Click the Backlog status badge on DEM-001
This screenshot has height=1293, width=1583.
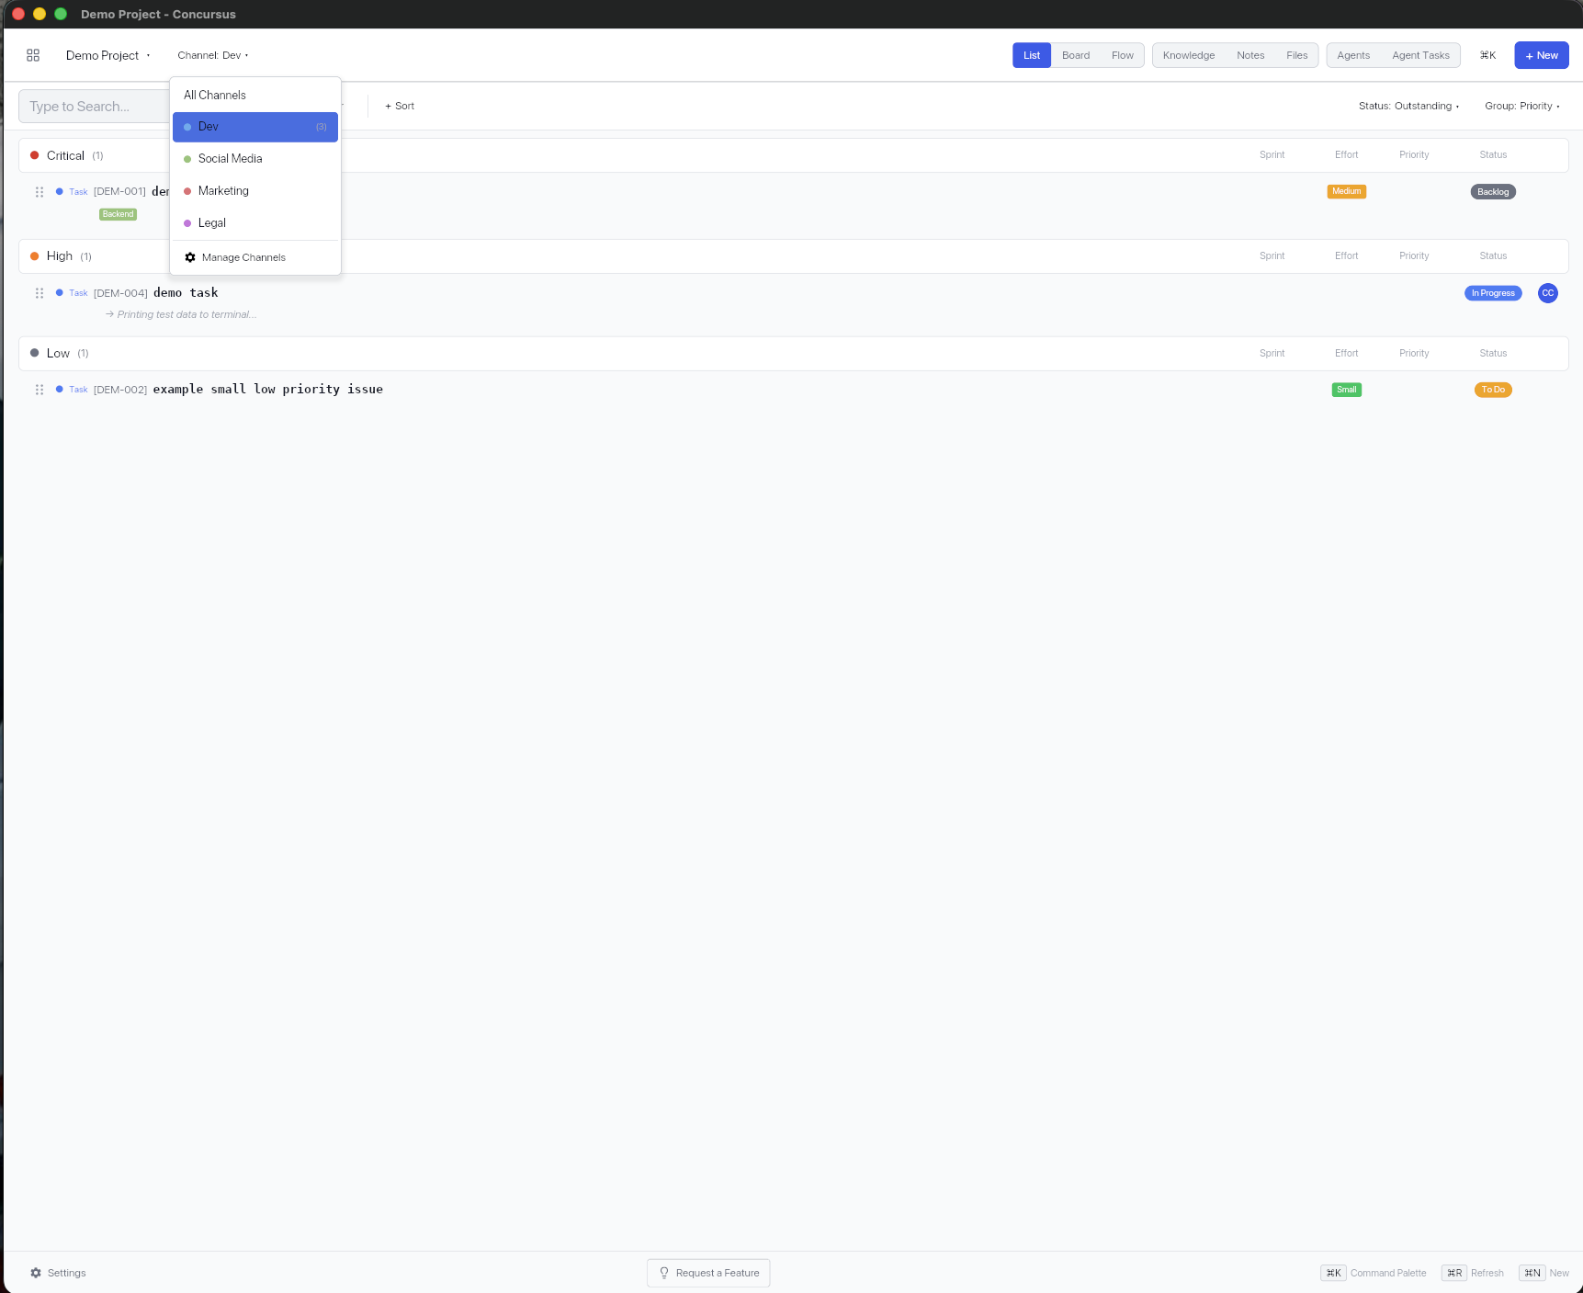coord(1492,191)
